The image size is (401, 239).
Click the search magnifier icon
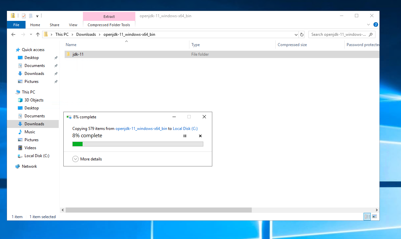371,34
